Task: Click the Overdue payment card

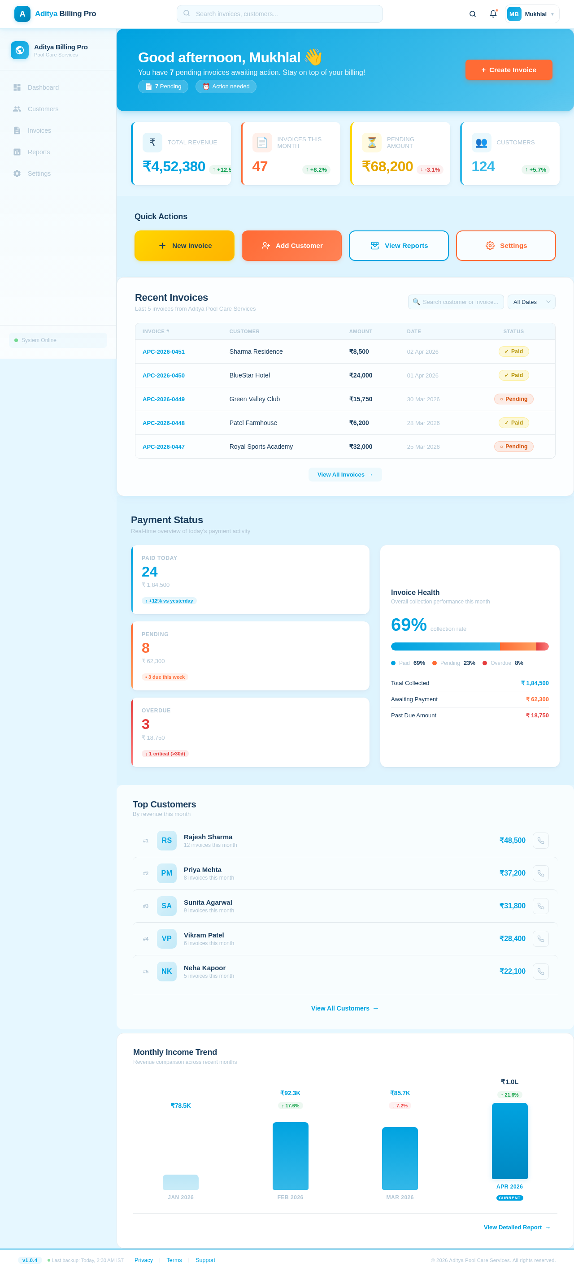Action: coord(250,732)
